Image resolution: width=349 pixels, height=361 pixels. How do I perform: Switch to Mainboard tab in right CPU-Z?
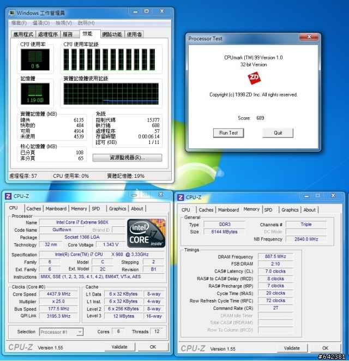click(228, 210)
